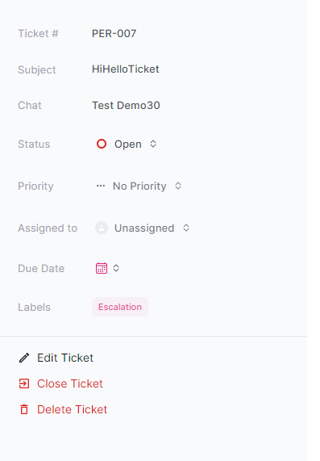Open the Due Date calendar icon
The width and height of the screenshot is (320, 461).
coord(102,268)
